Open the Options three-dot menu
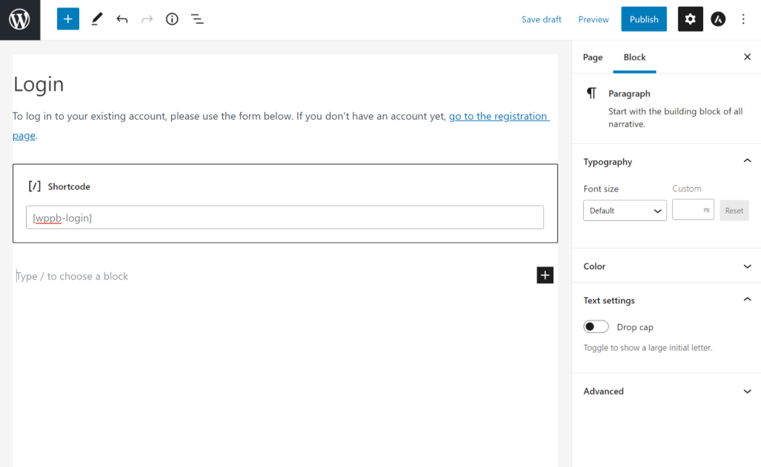 pyautogui.click(x=743, y=19)
